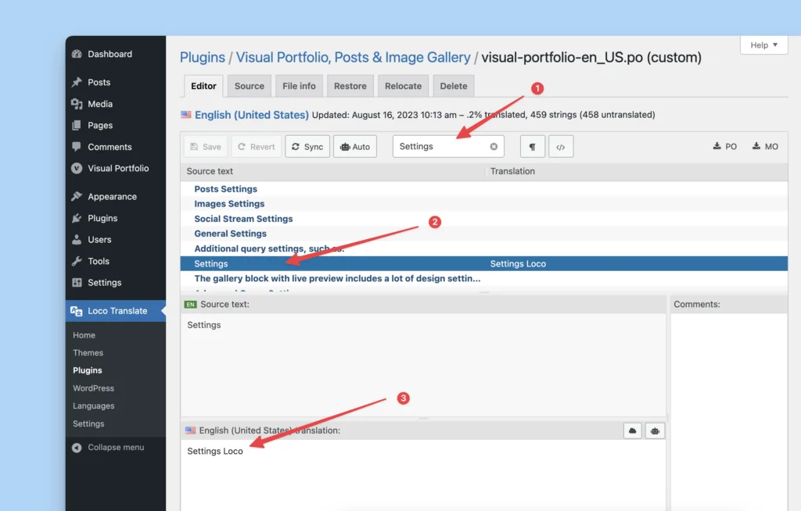This screenshot has width=801, height=511.
Task: Clear the Settings filter text
Action: [494, 147]
